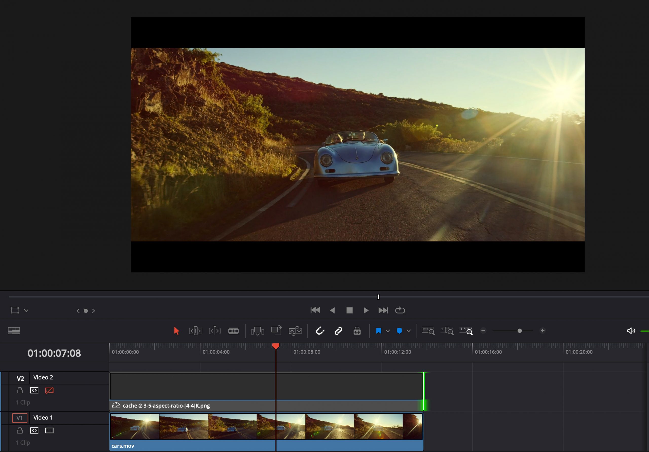This screenshot has height=452, width=649.
Task: Select the Selection Mode arrow tool
Action: point(176,331)
